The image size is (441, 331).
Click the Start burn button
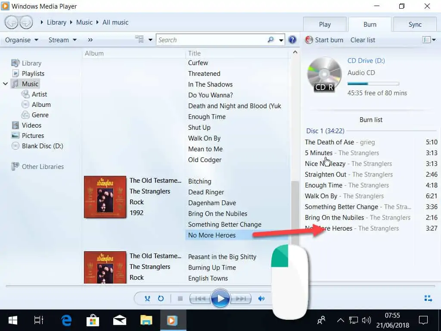click(324, 40)
